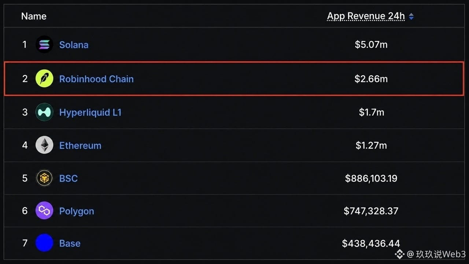Open the Base chain link
This screenshot has height=264, width=469.
click(x=70, y=243)
